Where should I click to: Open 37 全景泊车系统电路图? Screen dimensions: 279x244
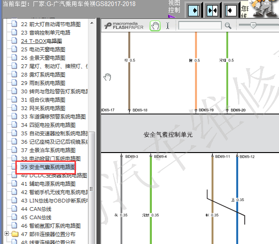48,150
